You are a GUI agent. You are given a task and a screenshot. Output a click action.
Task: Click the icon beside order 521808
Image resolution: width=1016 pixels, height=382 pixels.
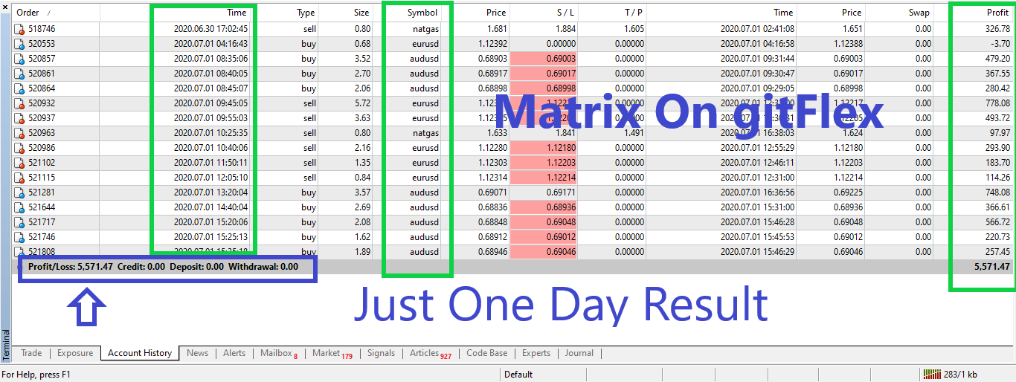19,252
